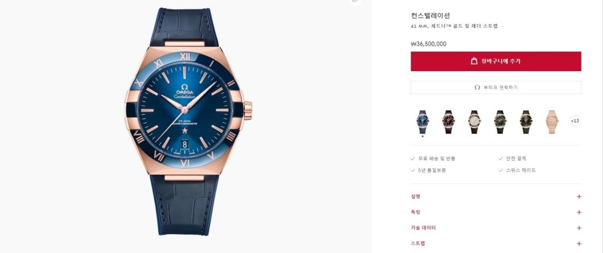Click the checkmark beside 안전 결제
Viewport: 603px width, 253px height.
pyautogui.click(x=500, y=159)
